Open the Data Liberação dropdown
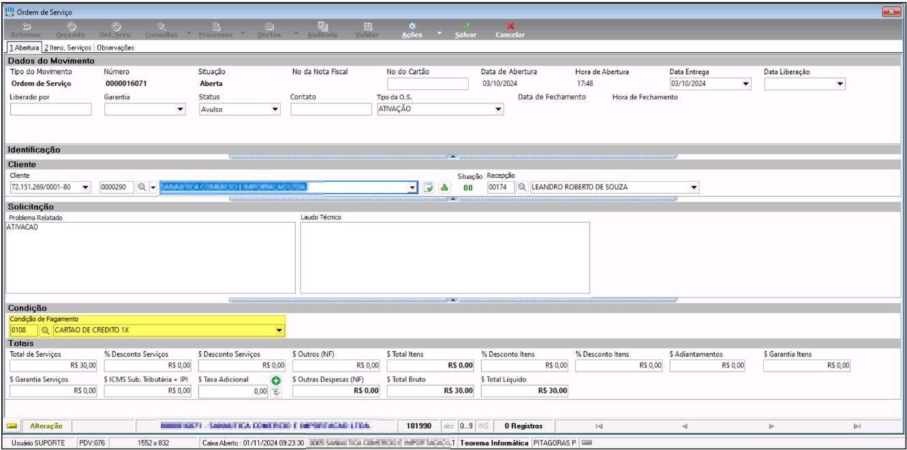 point(840,84)
